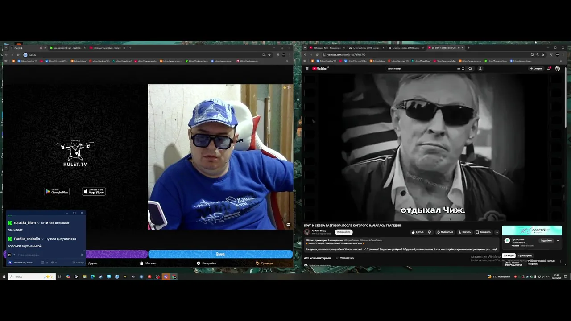Open tab search dropdown in YouTube window
571x321 pixels.
[x=305, y=48]
